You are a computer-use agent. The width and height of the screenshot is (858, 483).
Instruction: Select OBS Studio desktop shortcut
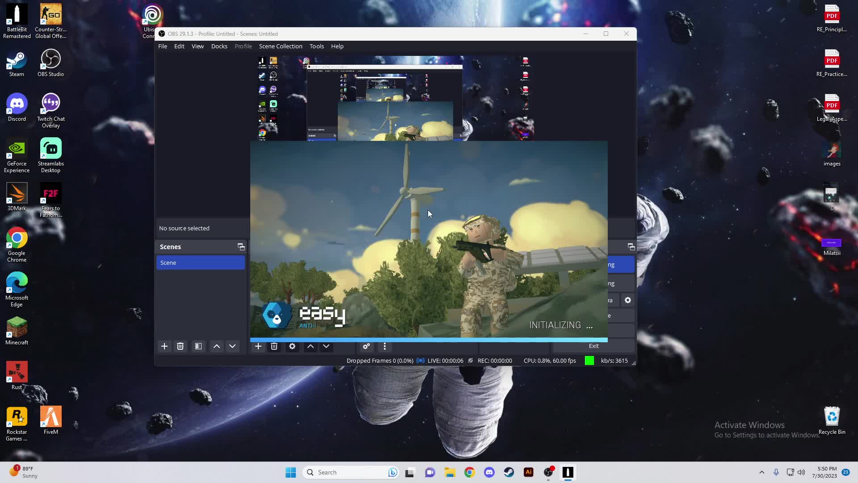click(50, 63)
